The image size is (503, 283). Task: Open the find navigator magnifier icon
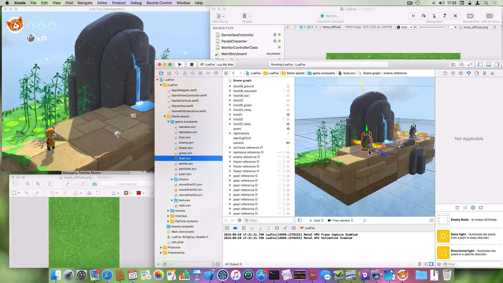[x=177, y=73]
